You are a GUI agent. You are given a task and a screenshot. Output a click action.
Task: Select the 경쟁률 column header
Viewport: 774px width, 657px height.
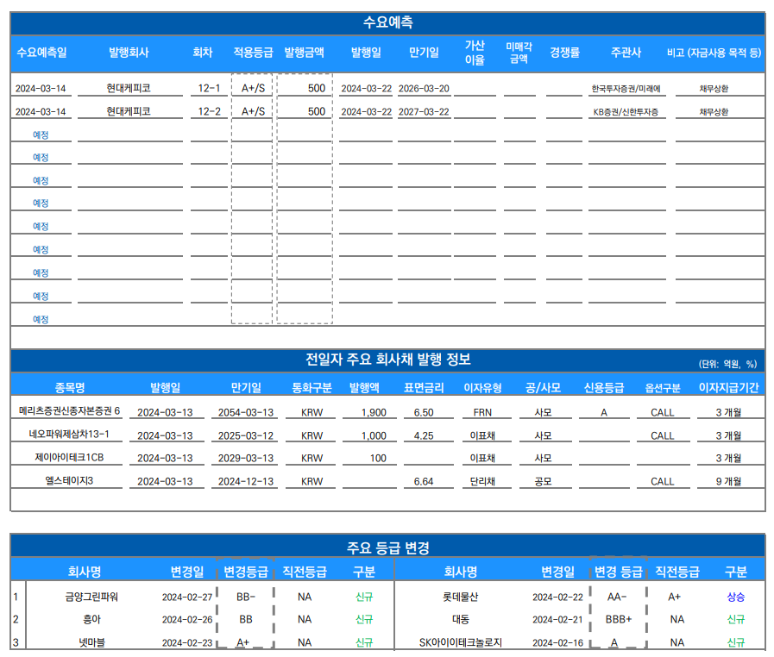click(x=564, y=53)
